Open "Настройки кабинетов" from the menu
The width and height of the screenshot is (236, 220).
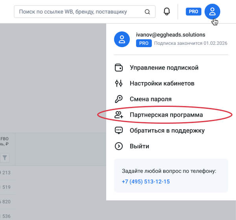coord(162,83)
